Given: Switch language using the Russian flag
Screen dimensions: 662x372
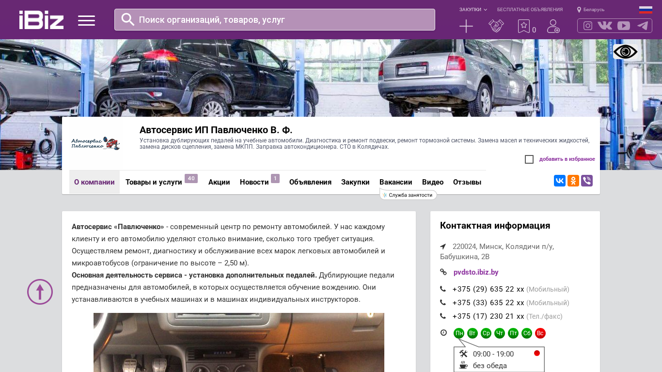Looking at the screenshot, I should 646,10.
